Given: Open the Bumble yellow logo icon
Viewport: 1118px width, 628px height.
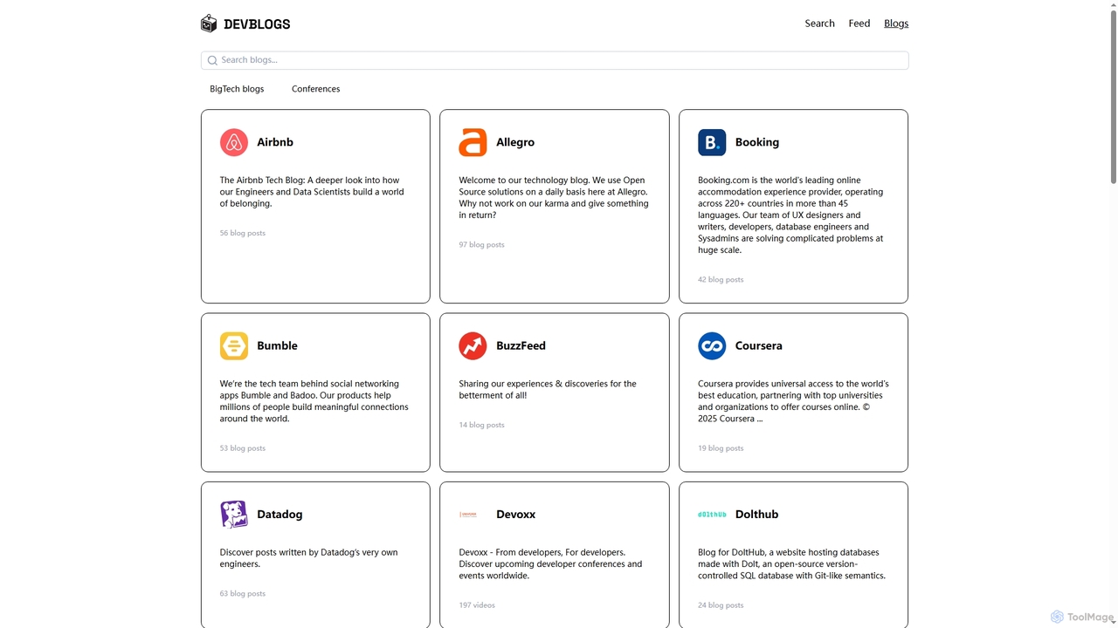Looking at the screenshot, I should pyautogui.click(x=234, y=345).
